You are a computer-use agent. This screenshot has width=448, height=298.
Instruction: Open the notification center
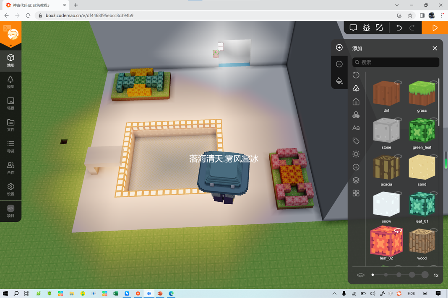click(438, 293)
